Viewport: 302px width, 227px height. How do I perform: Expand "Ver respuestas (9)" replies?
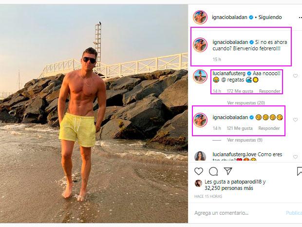245,140
